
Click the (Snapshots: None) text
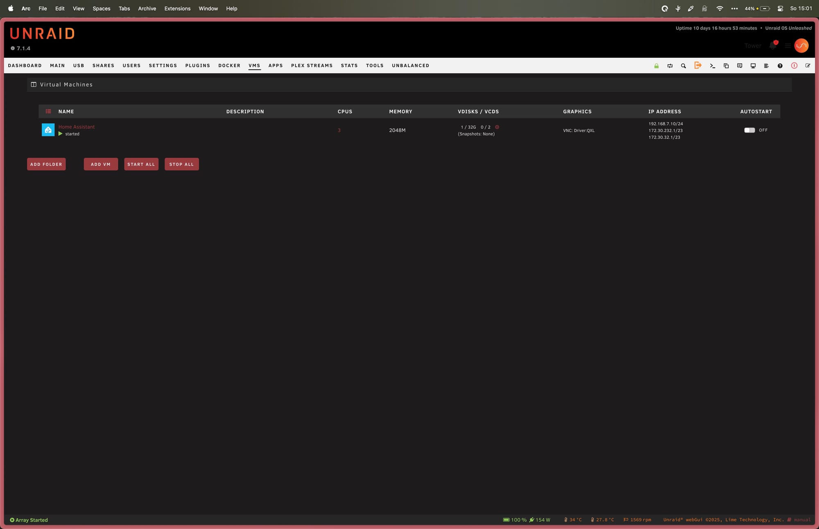(x=476, y=134)
